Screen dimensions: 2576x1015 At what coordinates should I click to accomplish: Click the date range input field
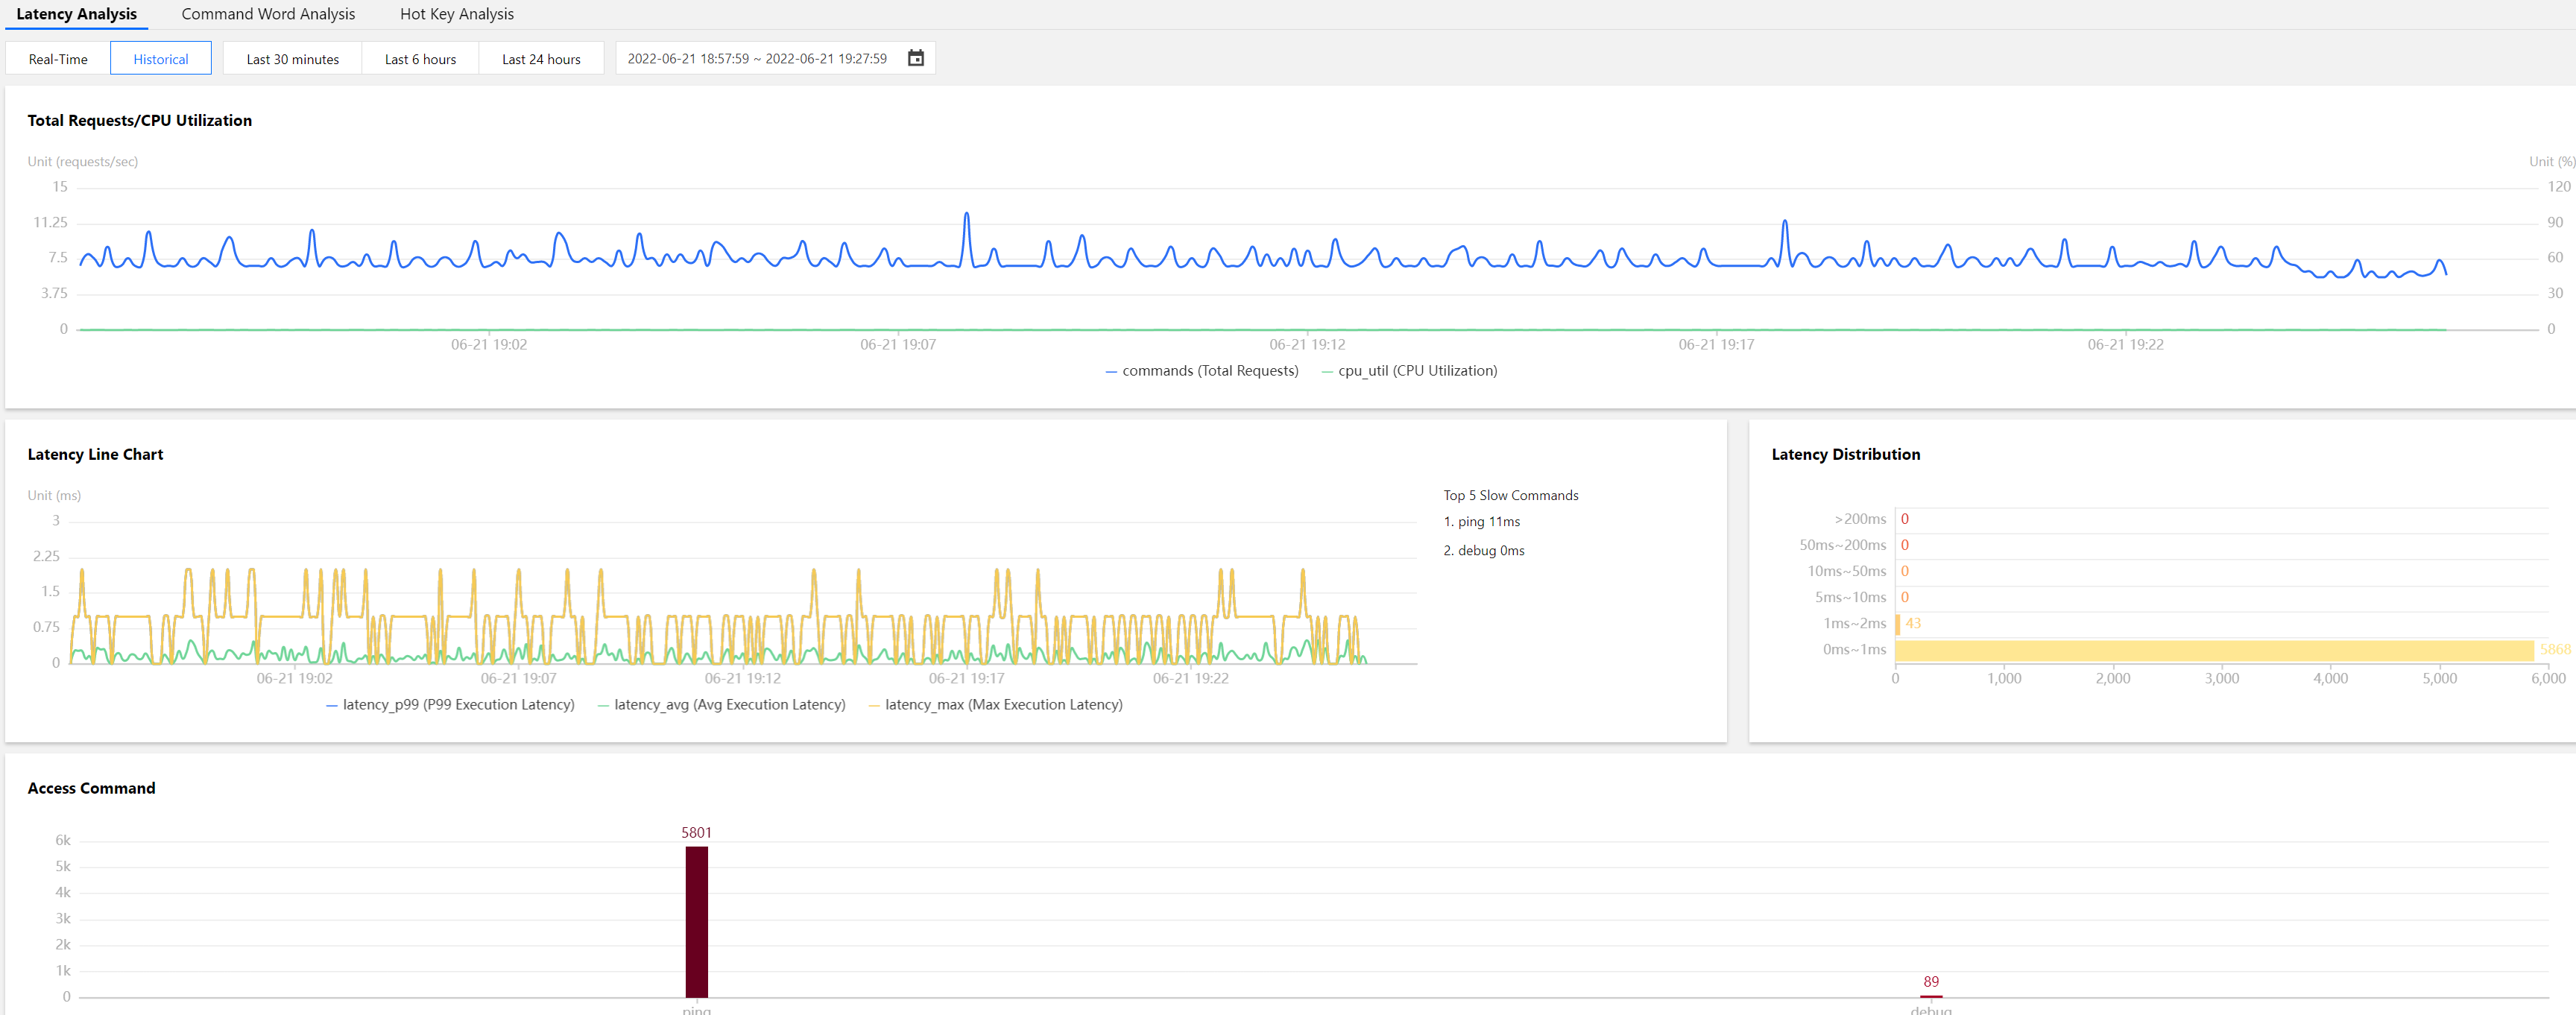click(775, 59)
